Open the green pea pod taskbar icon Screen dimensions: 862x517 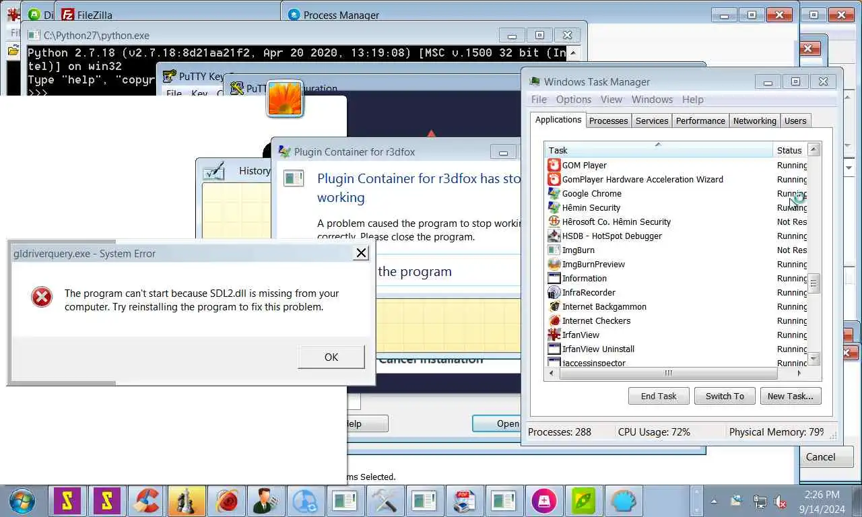583,501
